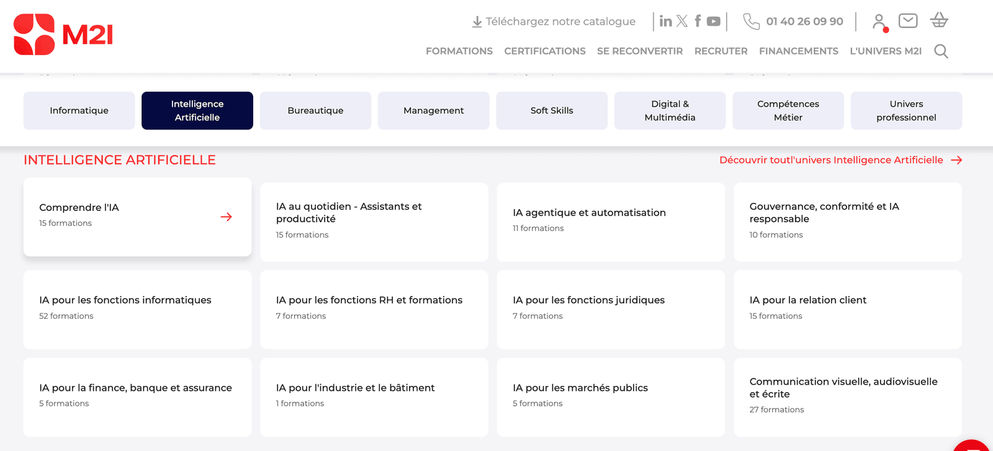The width and height of the screenshot is (993, 451).
Task: Open IA pour les fonctions juridiques card
Action: tap(611, 310)
